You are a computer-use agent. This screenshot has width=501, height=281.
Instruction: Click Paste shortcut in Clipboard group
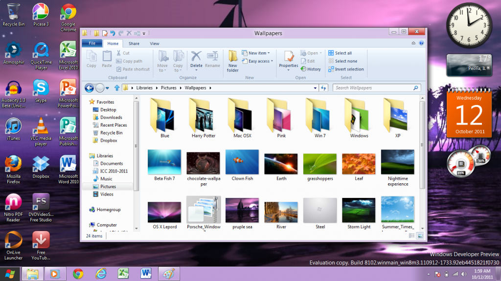pyautogui.click(x=133, y=69)
